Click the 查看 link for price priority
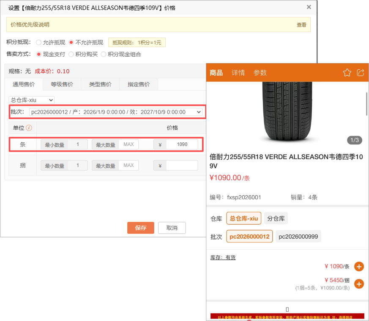Image resolution: width=369 pixels, height=321 pixels. [301, 25]
